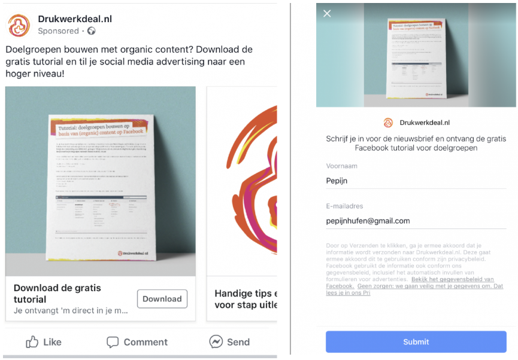Click the E-mailadres field with the Gmail address
Viewport: 518px width, 360px height.
tap(416, 221)
